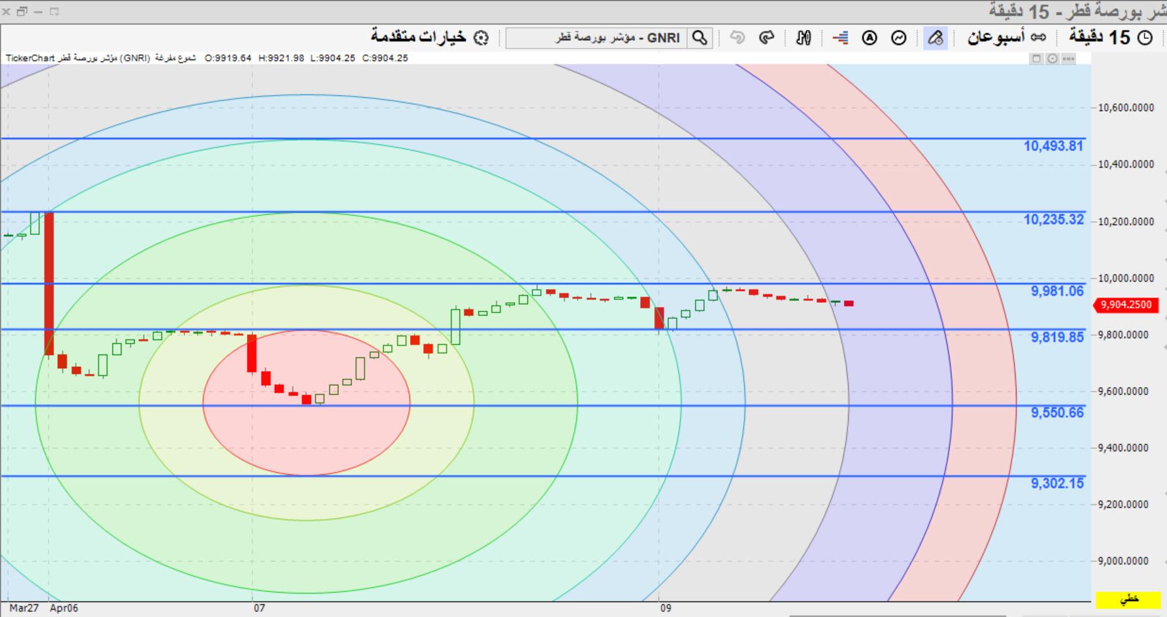Click the yellow linear scale button
Image resolution: width=1167 pixels, height=617 pixels.
pos(1129,599)
